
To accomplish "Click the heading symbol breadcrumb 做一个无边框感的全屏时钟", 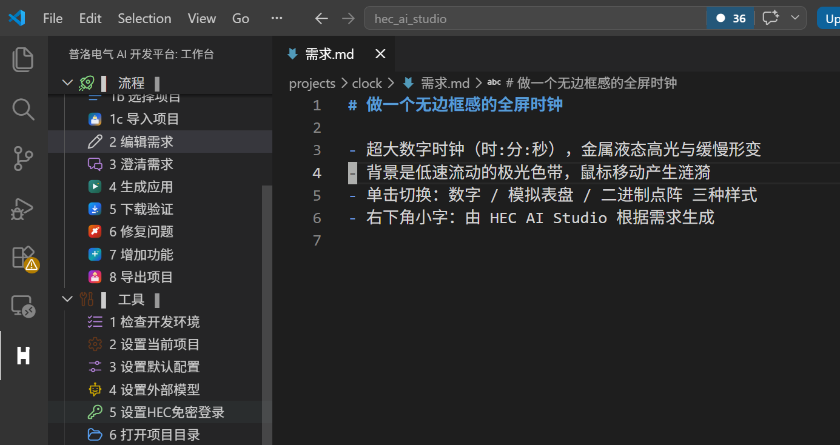I will [582, 83].
